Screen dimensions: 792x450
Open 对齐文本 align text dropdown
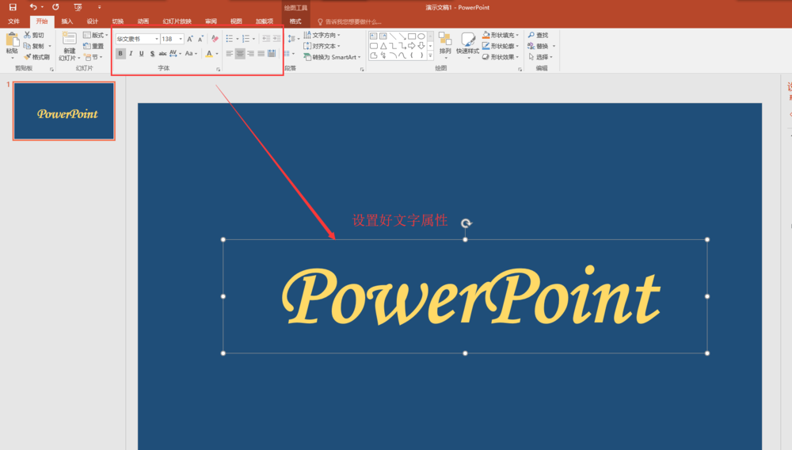[x=322, y=46]
